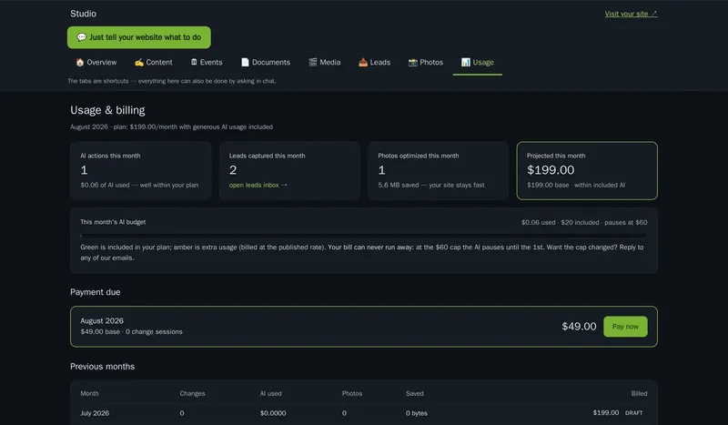Click the bar chart icon beside Usage

click(x=466, y=62)
